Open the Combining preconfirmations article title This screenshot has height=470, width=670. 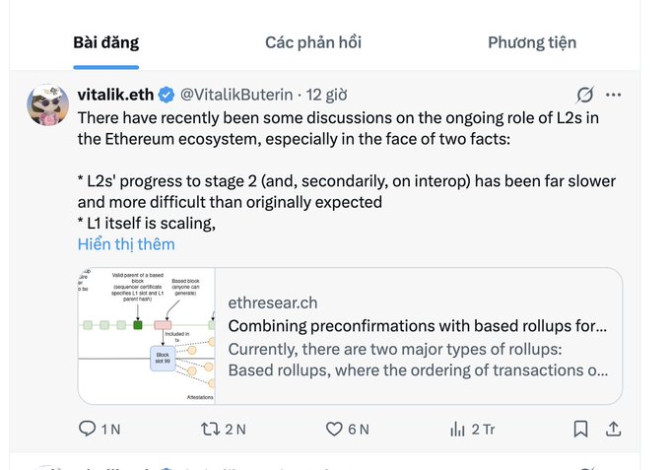pos(417,325)
